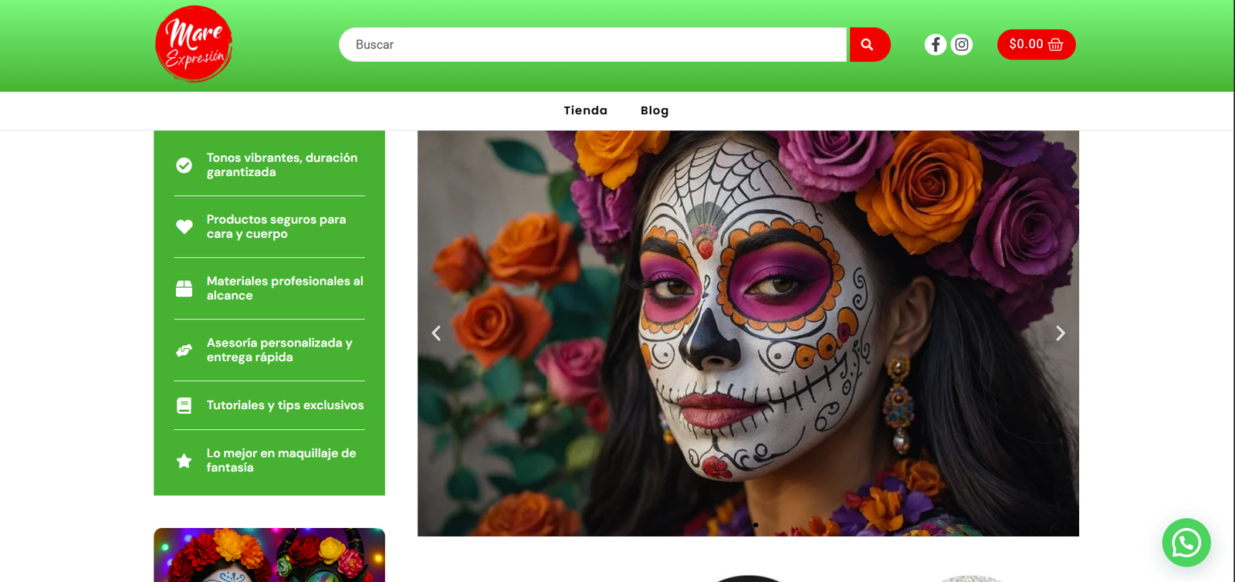Image resolution: width=1235 pixels, height=582 pixels.
Task: Select text 'Tutoriales y tips exclusivos'
Action: click(x=285, y=405)
